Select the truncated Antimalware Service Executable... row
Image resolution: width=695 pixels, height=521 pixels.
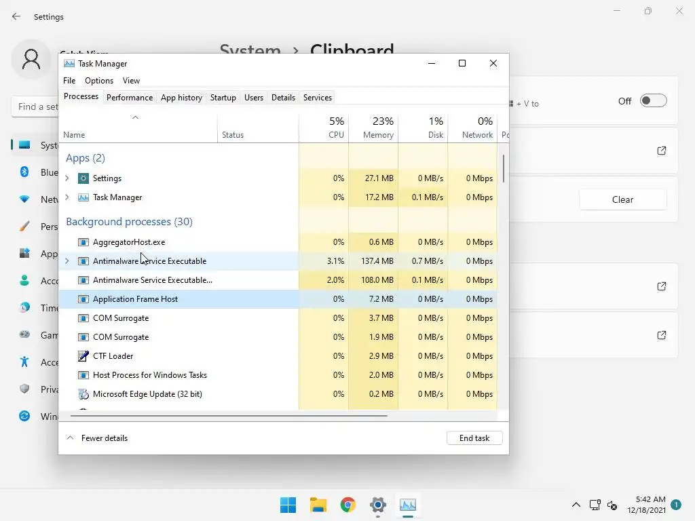[278, 280]
